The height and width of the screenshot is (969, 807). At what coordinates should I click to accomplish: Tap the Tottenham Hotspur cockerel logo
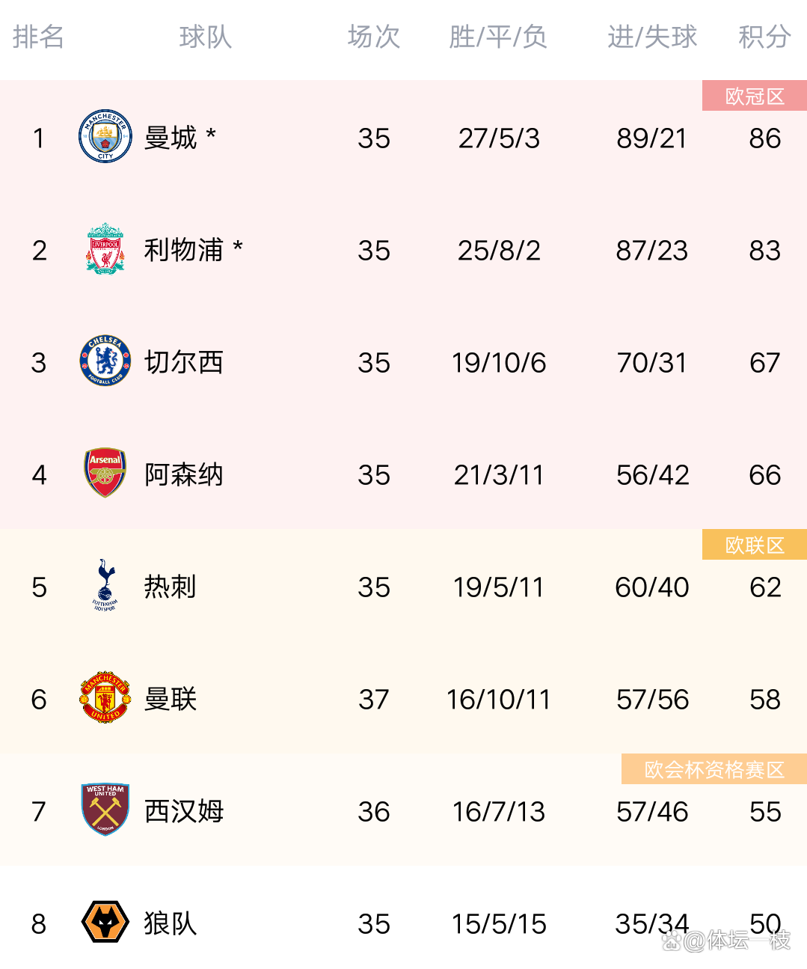105,585
